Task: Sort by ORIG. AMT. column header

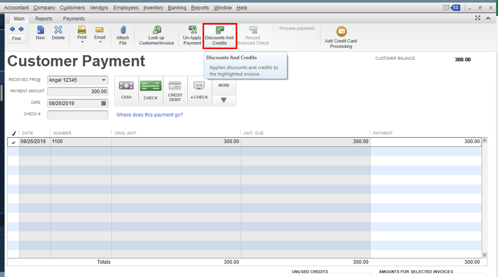Action: click(x=126, y=133)
